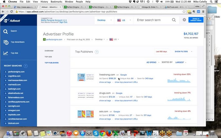Bookmark page with the star icon
221x138 pixels.
(184, 12)
